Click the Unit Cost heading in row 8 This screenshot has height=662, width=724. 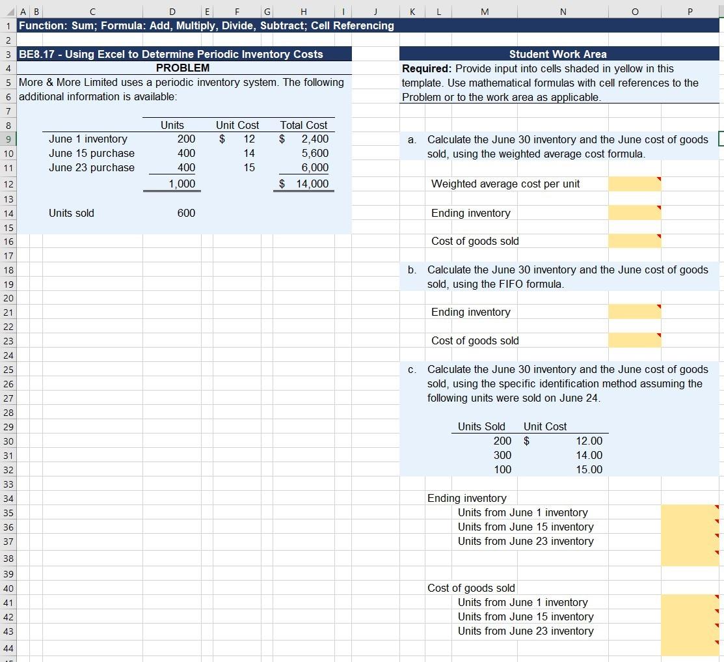click(237, 125)
